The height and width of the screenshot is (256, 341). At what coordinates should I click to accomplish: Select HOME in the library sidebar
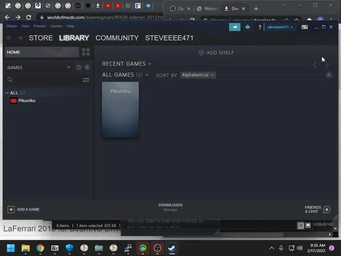(42, 52)
